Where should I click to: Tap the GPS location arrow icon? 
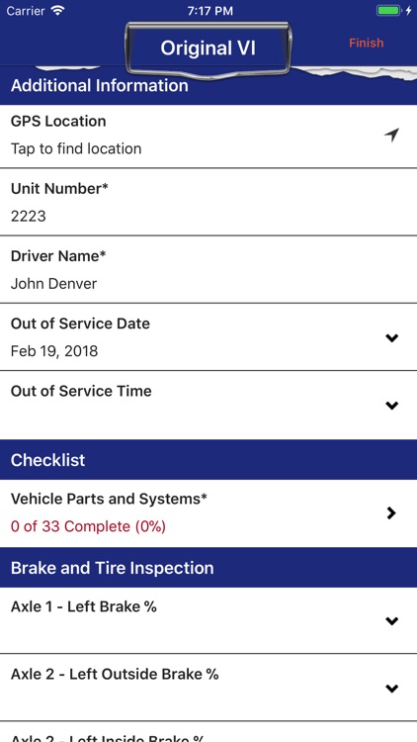pos(391,136)
